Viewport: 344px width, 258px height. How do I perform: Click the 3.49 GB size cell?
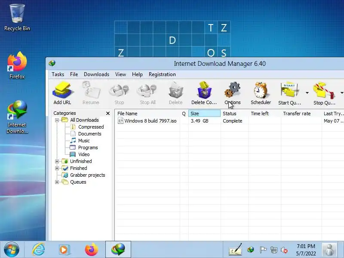(200, 121)
